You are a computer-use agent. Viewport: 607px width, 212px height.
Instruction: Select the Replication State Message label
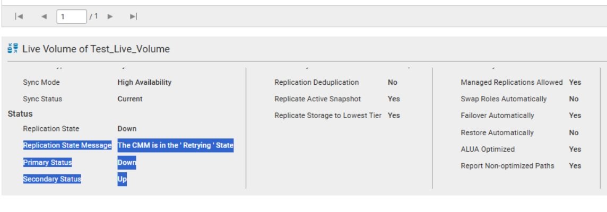click(x=67, y=145)
